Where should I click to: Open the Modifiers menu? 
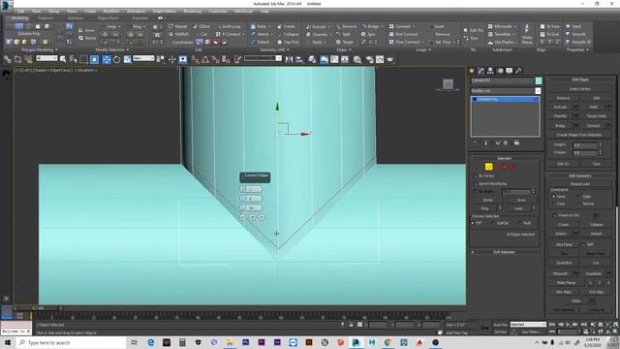tap(111, 12)
